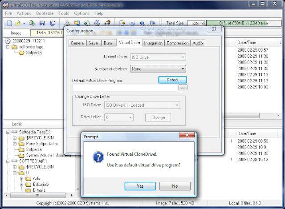This screenshot has height=209, width=285.
Task: Switch to the Audio tab
Action: [198, 43]
